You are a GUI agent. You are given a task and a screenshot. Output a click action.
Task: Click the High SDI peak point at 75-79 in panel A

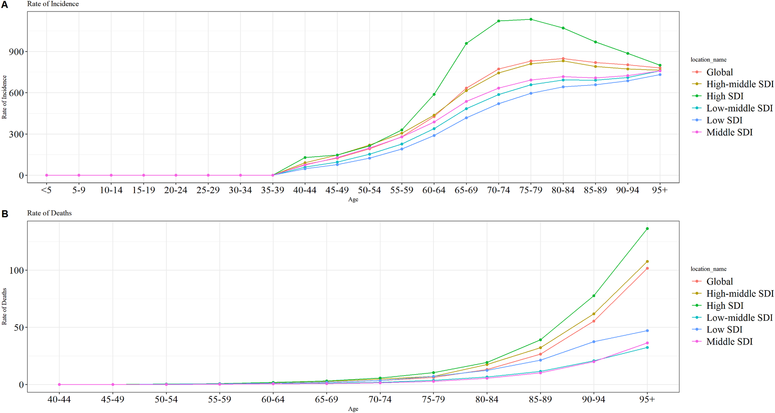[530, 19]
